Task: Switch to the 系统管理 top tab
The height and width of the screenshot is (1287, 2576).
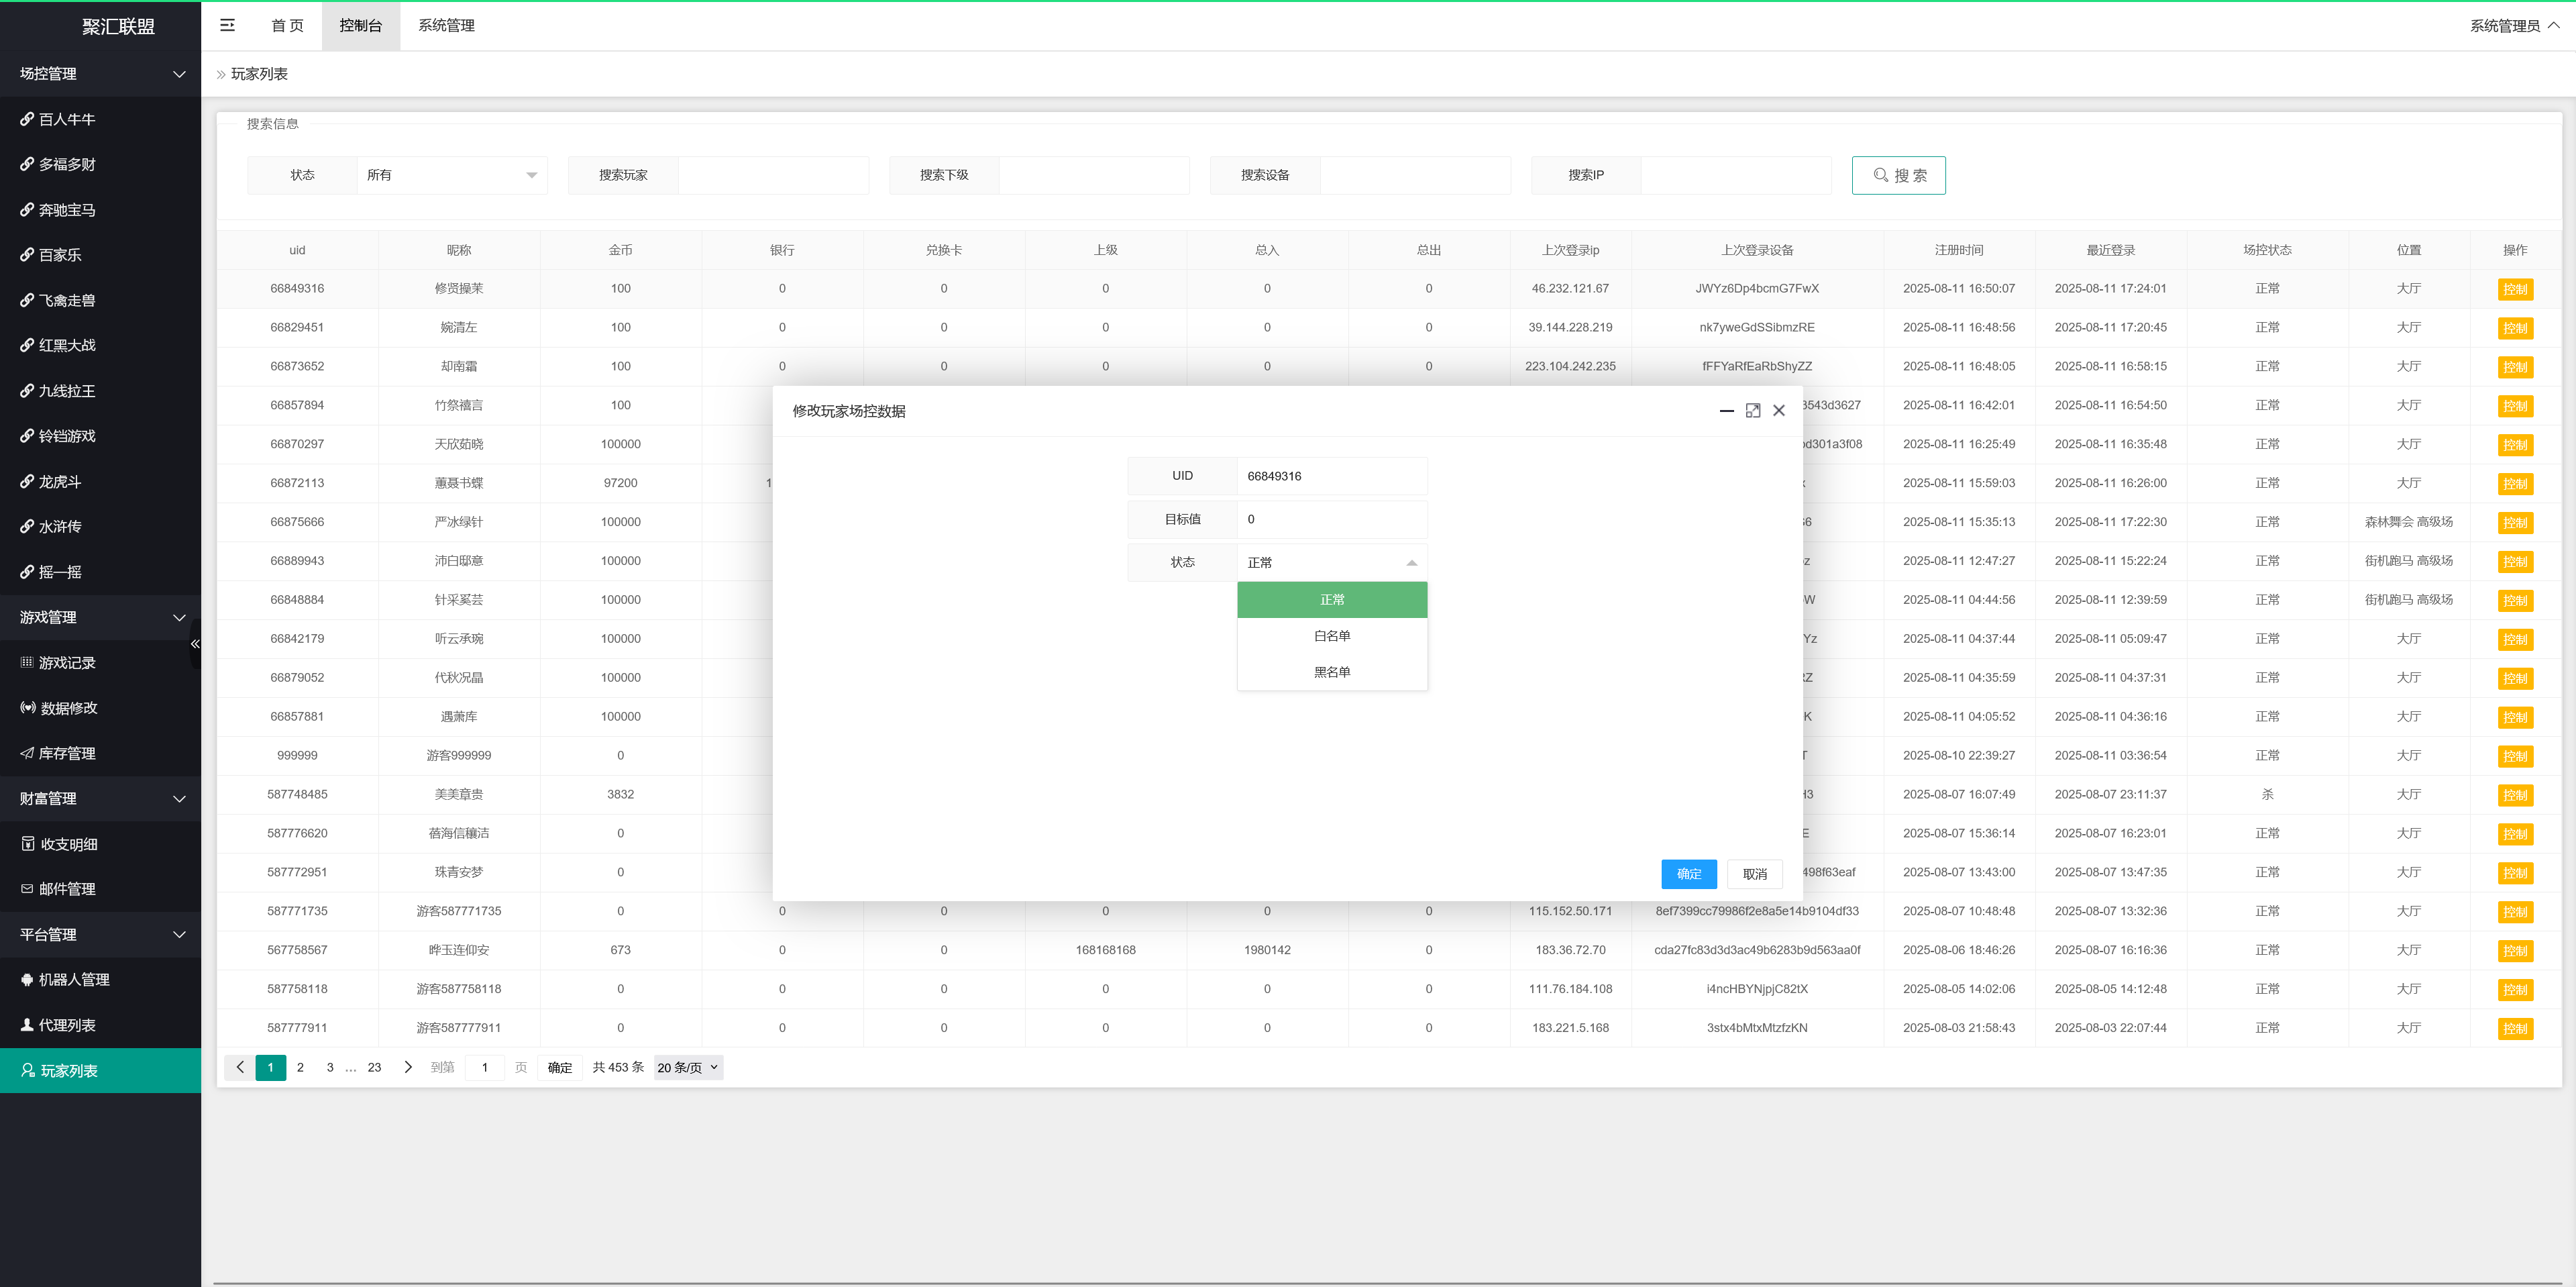Action: pos(446,25)
